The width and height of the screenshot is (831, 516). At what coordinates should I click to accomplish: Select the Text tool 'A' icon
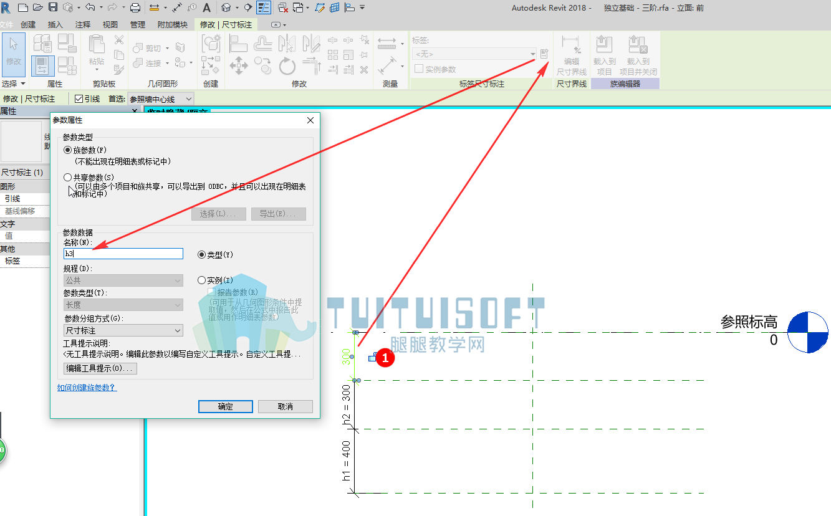tap(206, 7)
